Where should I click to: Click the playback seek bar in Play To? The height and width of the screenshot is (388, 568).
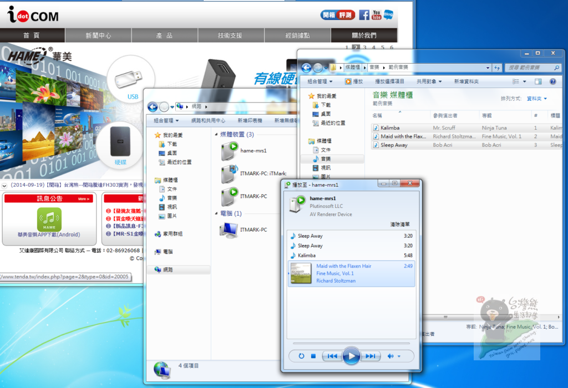pos(351,343)
